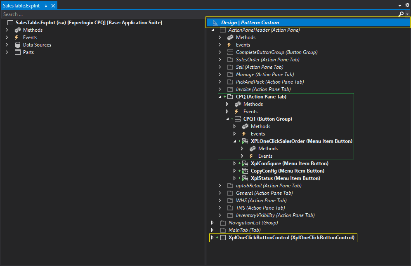Viewport: 411px width, 266px height.
Task: Pin the SalesTable.ExpInt tab
Action: click(46, 6)
